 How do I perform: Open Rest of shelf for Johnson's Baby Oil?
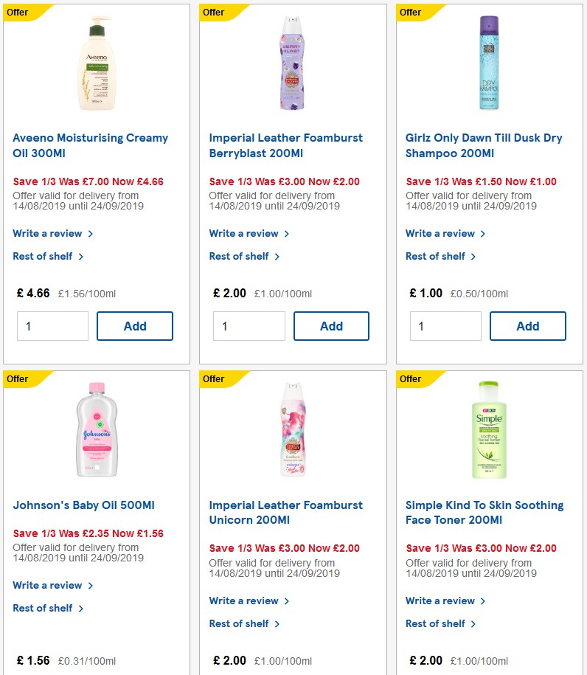tap(42, 608)
